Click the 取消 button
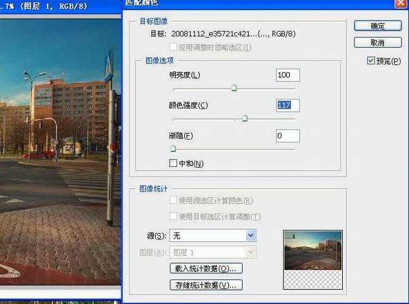The height and width of the screenshot is (304, 409). click(x=377, y=42)
